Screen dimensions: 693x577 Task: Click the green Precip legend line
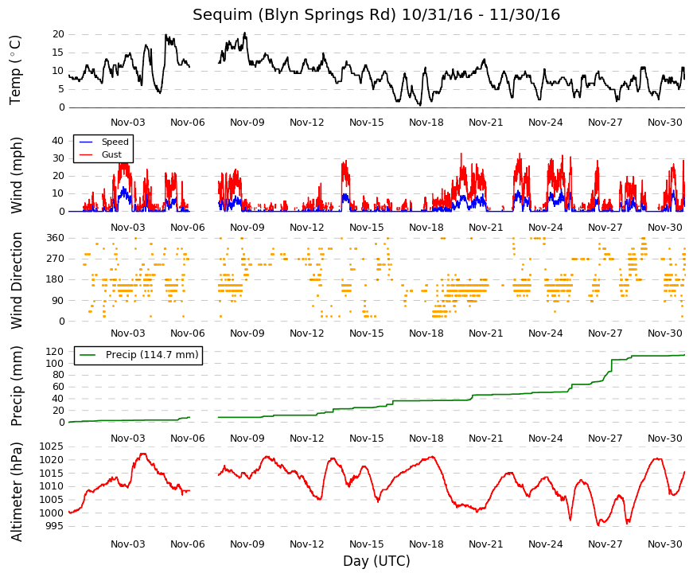point(87,355)
